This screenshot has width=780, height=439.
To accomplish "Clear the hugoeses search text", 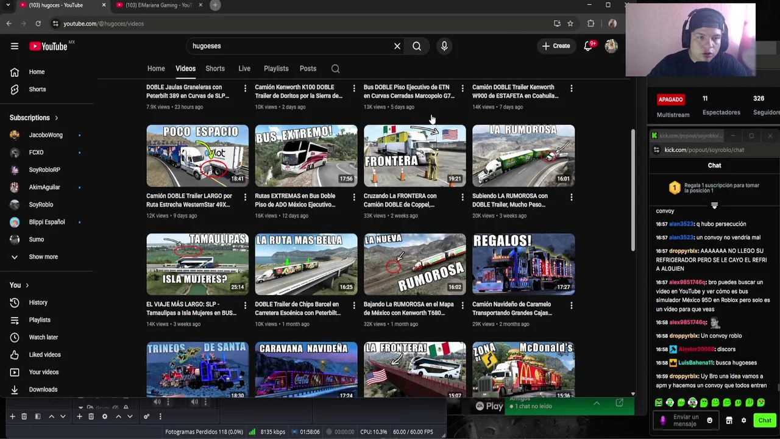I will point(397,46).
